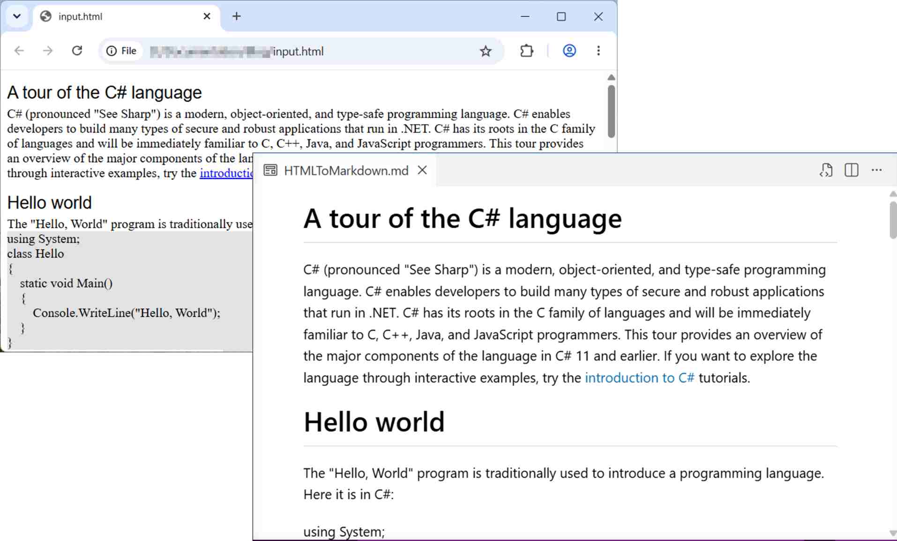The image size is (897, 541).
Task: Go back in Chrome browser
Action: [x=19, y=51]
